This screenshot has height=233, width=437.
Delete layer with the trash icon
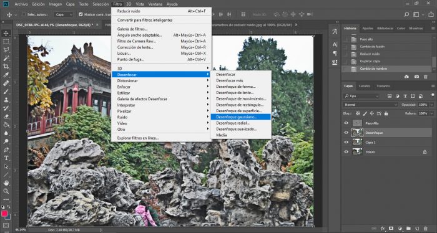point(426,228)
